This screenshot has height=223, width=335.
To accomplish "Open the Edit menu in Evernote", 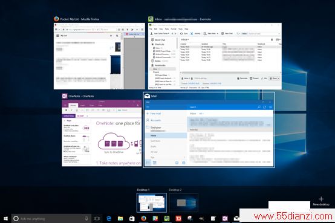I will pyautogui.click(x=155, y=29).
